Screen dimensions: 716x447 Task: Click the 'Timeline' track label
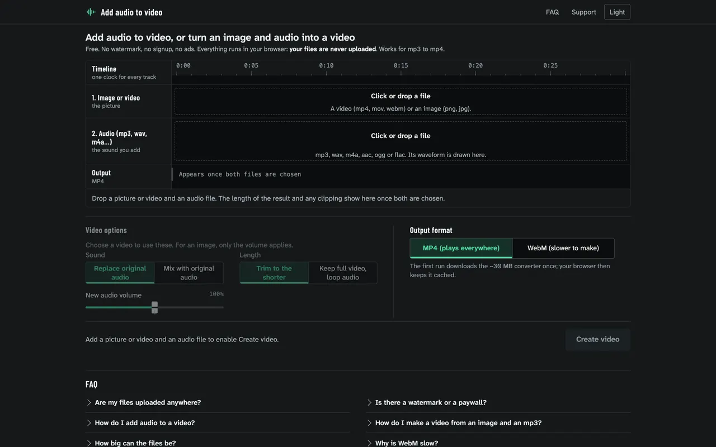click(x=104, y=69)
